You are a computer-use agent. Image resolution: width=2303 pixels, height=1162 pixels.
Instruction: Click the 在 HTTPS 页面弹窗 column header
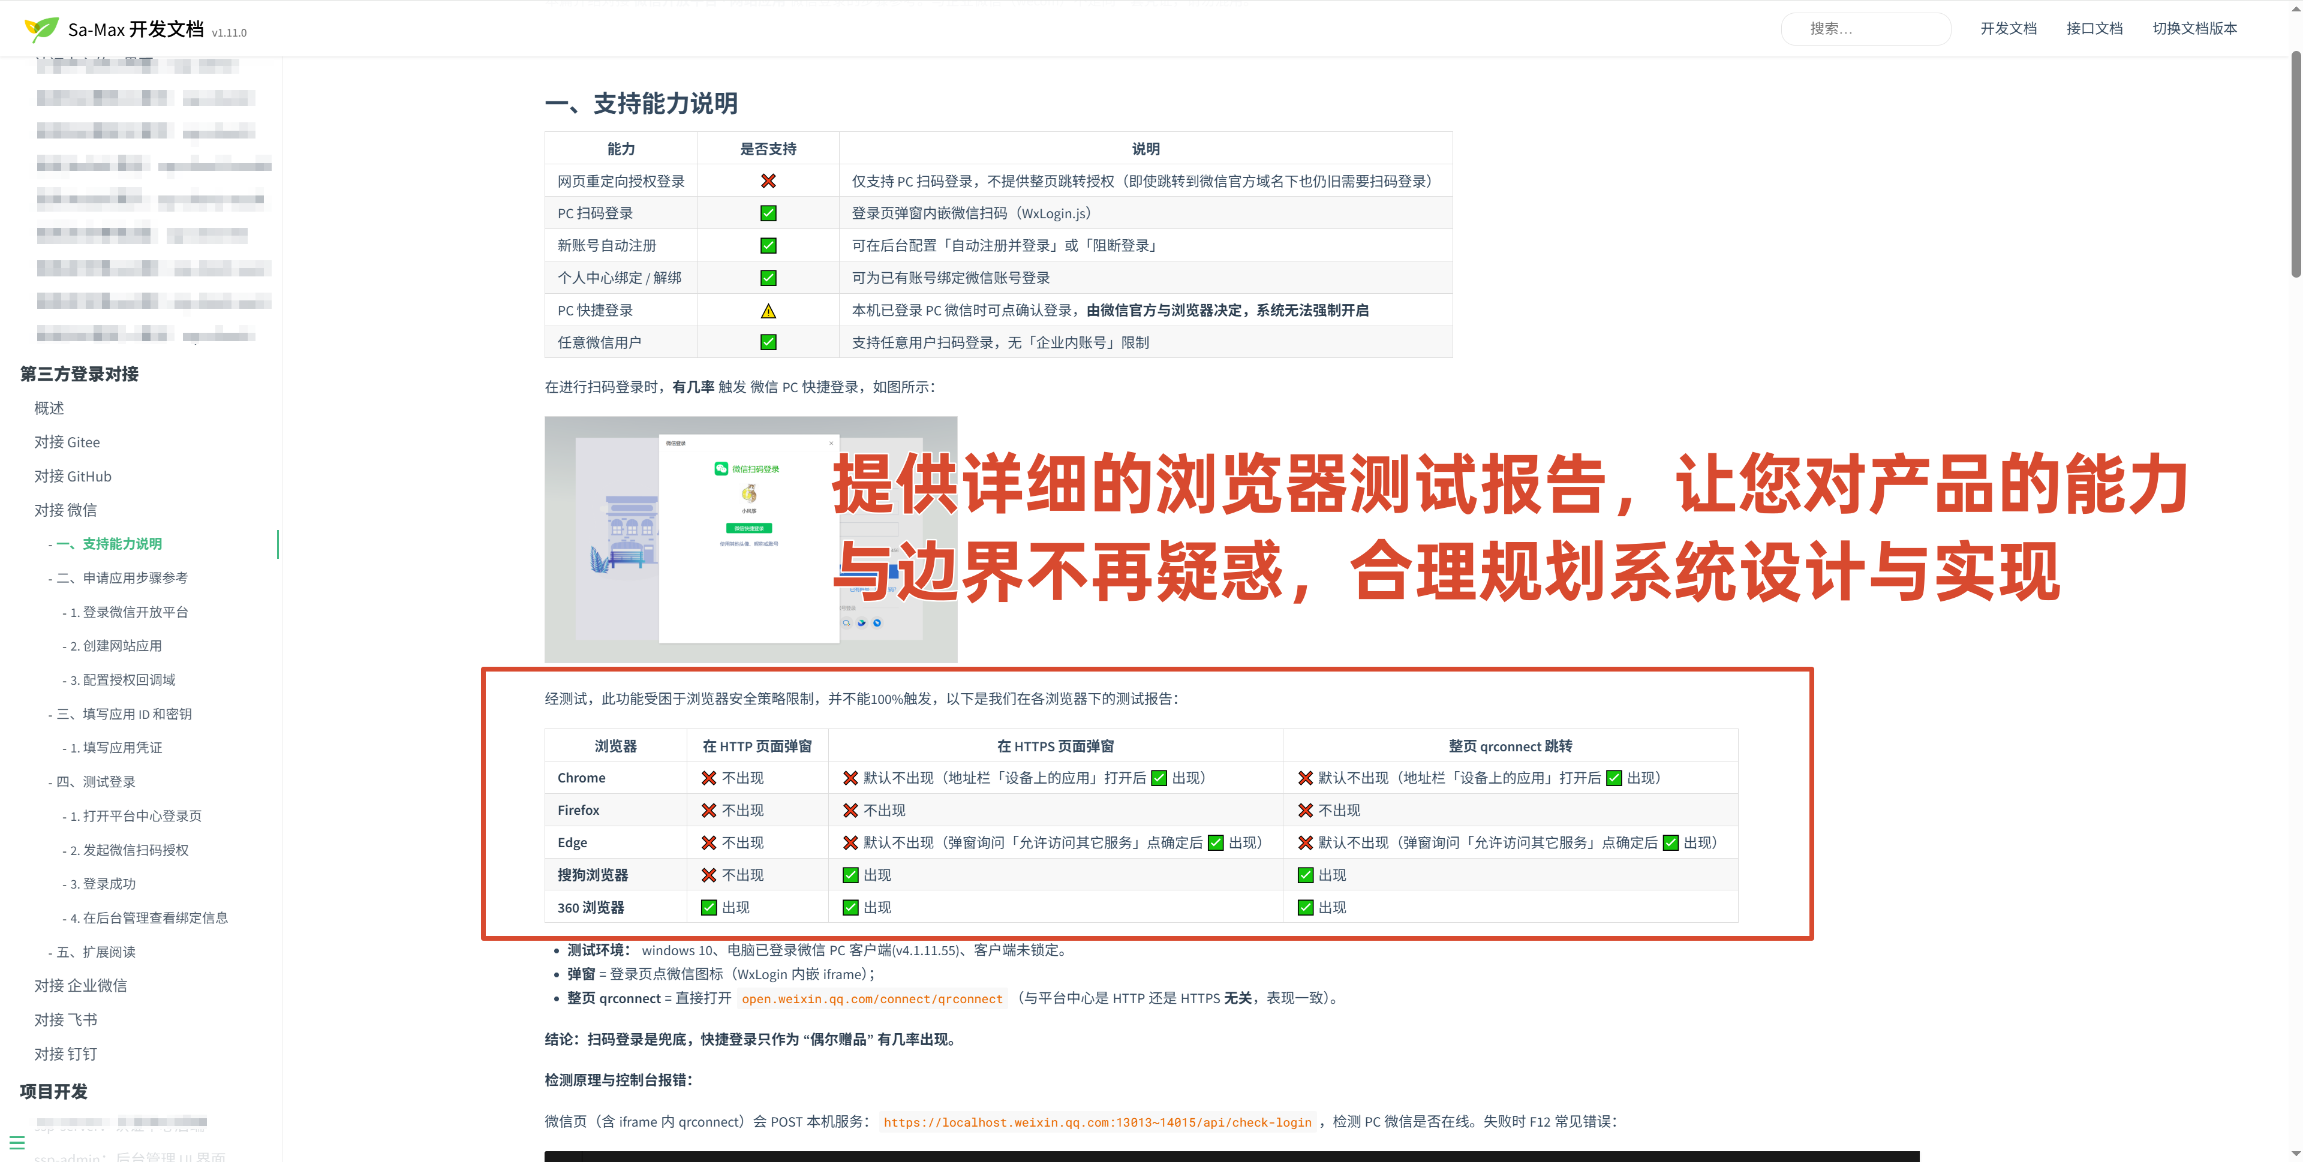(1055, 745)
